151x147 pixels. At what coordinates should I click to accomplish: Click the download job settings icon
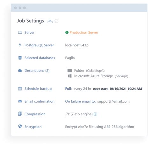click(50, 21)
